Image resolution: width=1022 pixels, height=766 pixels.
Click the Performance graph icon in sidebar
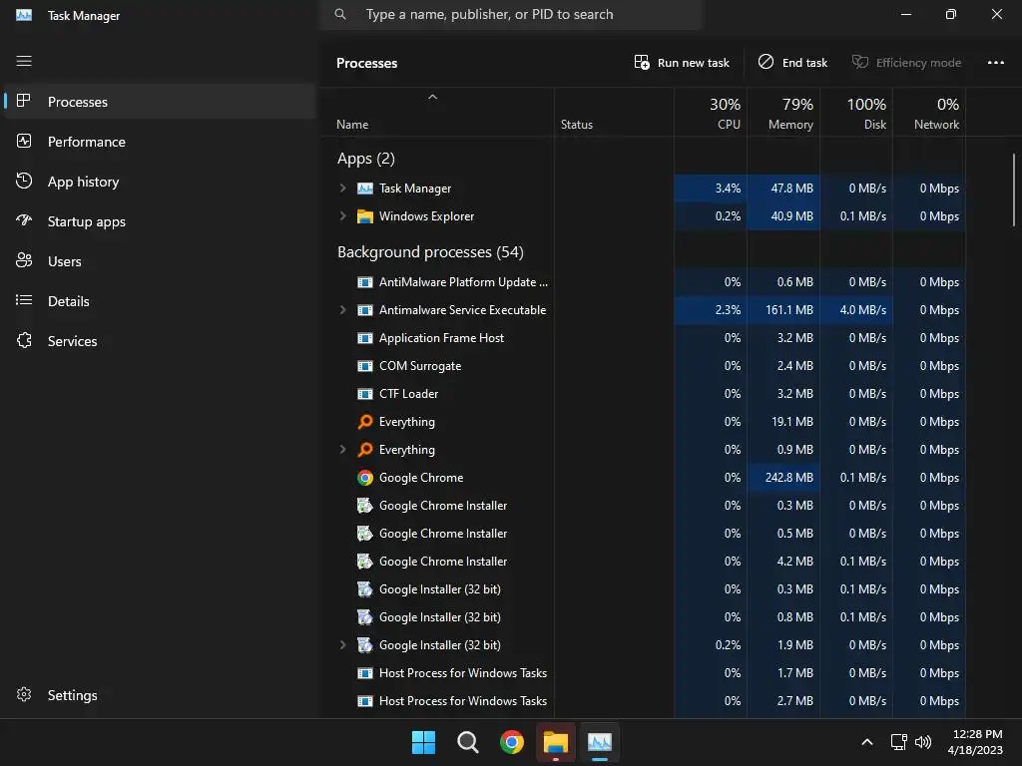click(x=24, y=141)
